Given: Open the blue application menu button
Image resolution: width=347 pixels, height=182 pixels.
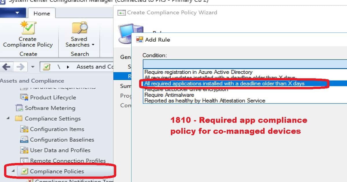Looking at the screenshot, I should click(x=13, y=13).
